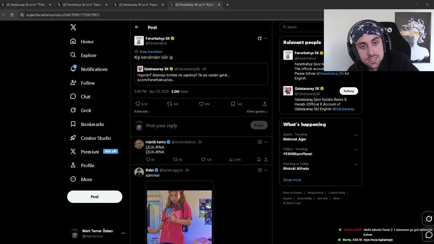Open Chat in the sidebar
Image resolution: width=434 pixels, height=244 pixels.
coord(80,97)
